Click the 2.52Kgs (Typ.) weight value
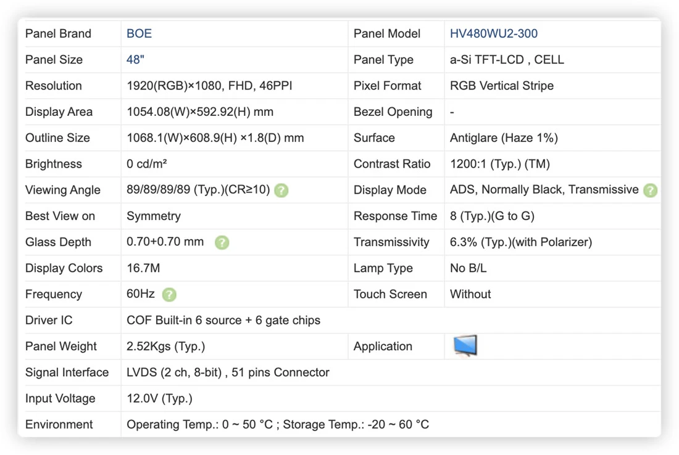The height and width of the screenshot is (455, 679). [165, 346]
